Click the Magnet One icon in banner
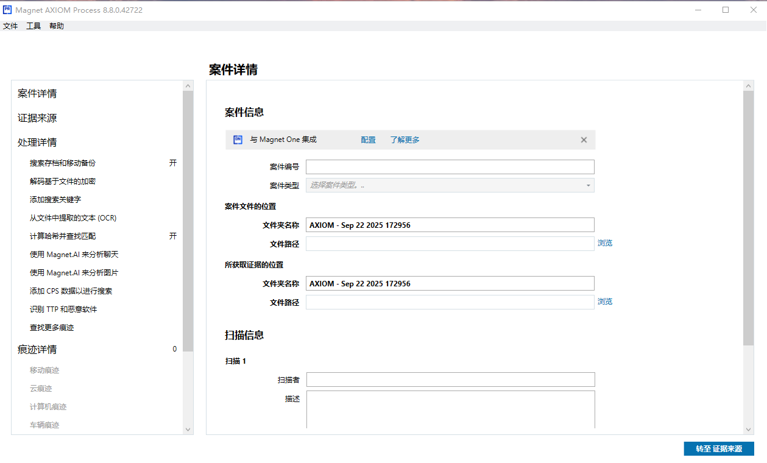 pyautogui.click(x=238, y=140)
